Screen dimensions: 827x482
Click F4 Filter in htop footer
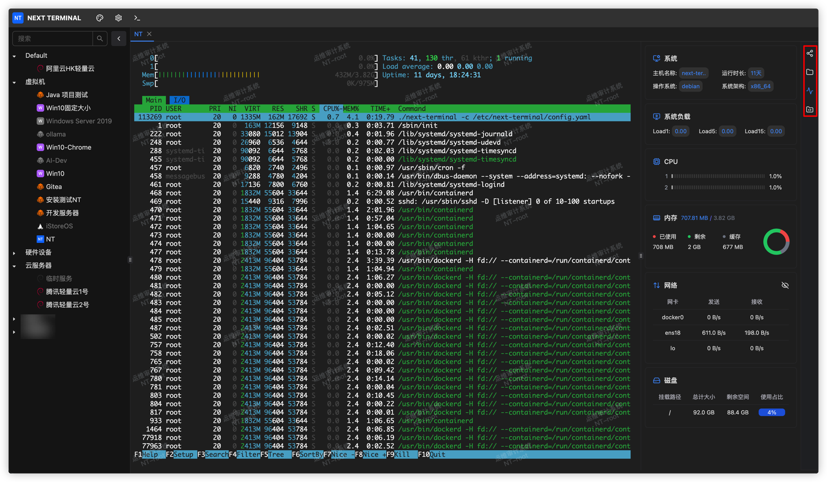pyautogui.click(x=244, y=454)
